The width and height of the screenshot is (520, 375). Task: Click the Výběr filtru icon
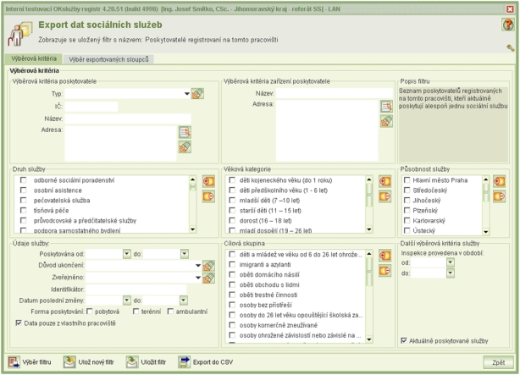tap(14, 362)
